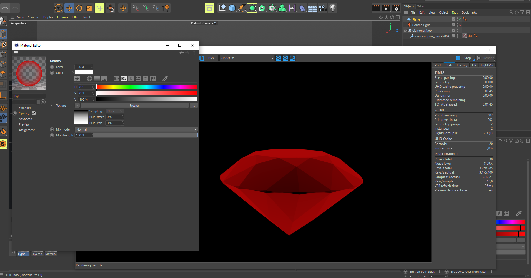Select the Live Selection tool

[59, 8]
